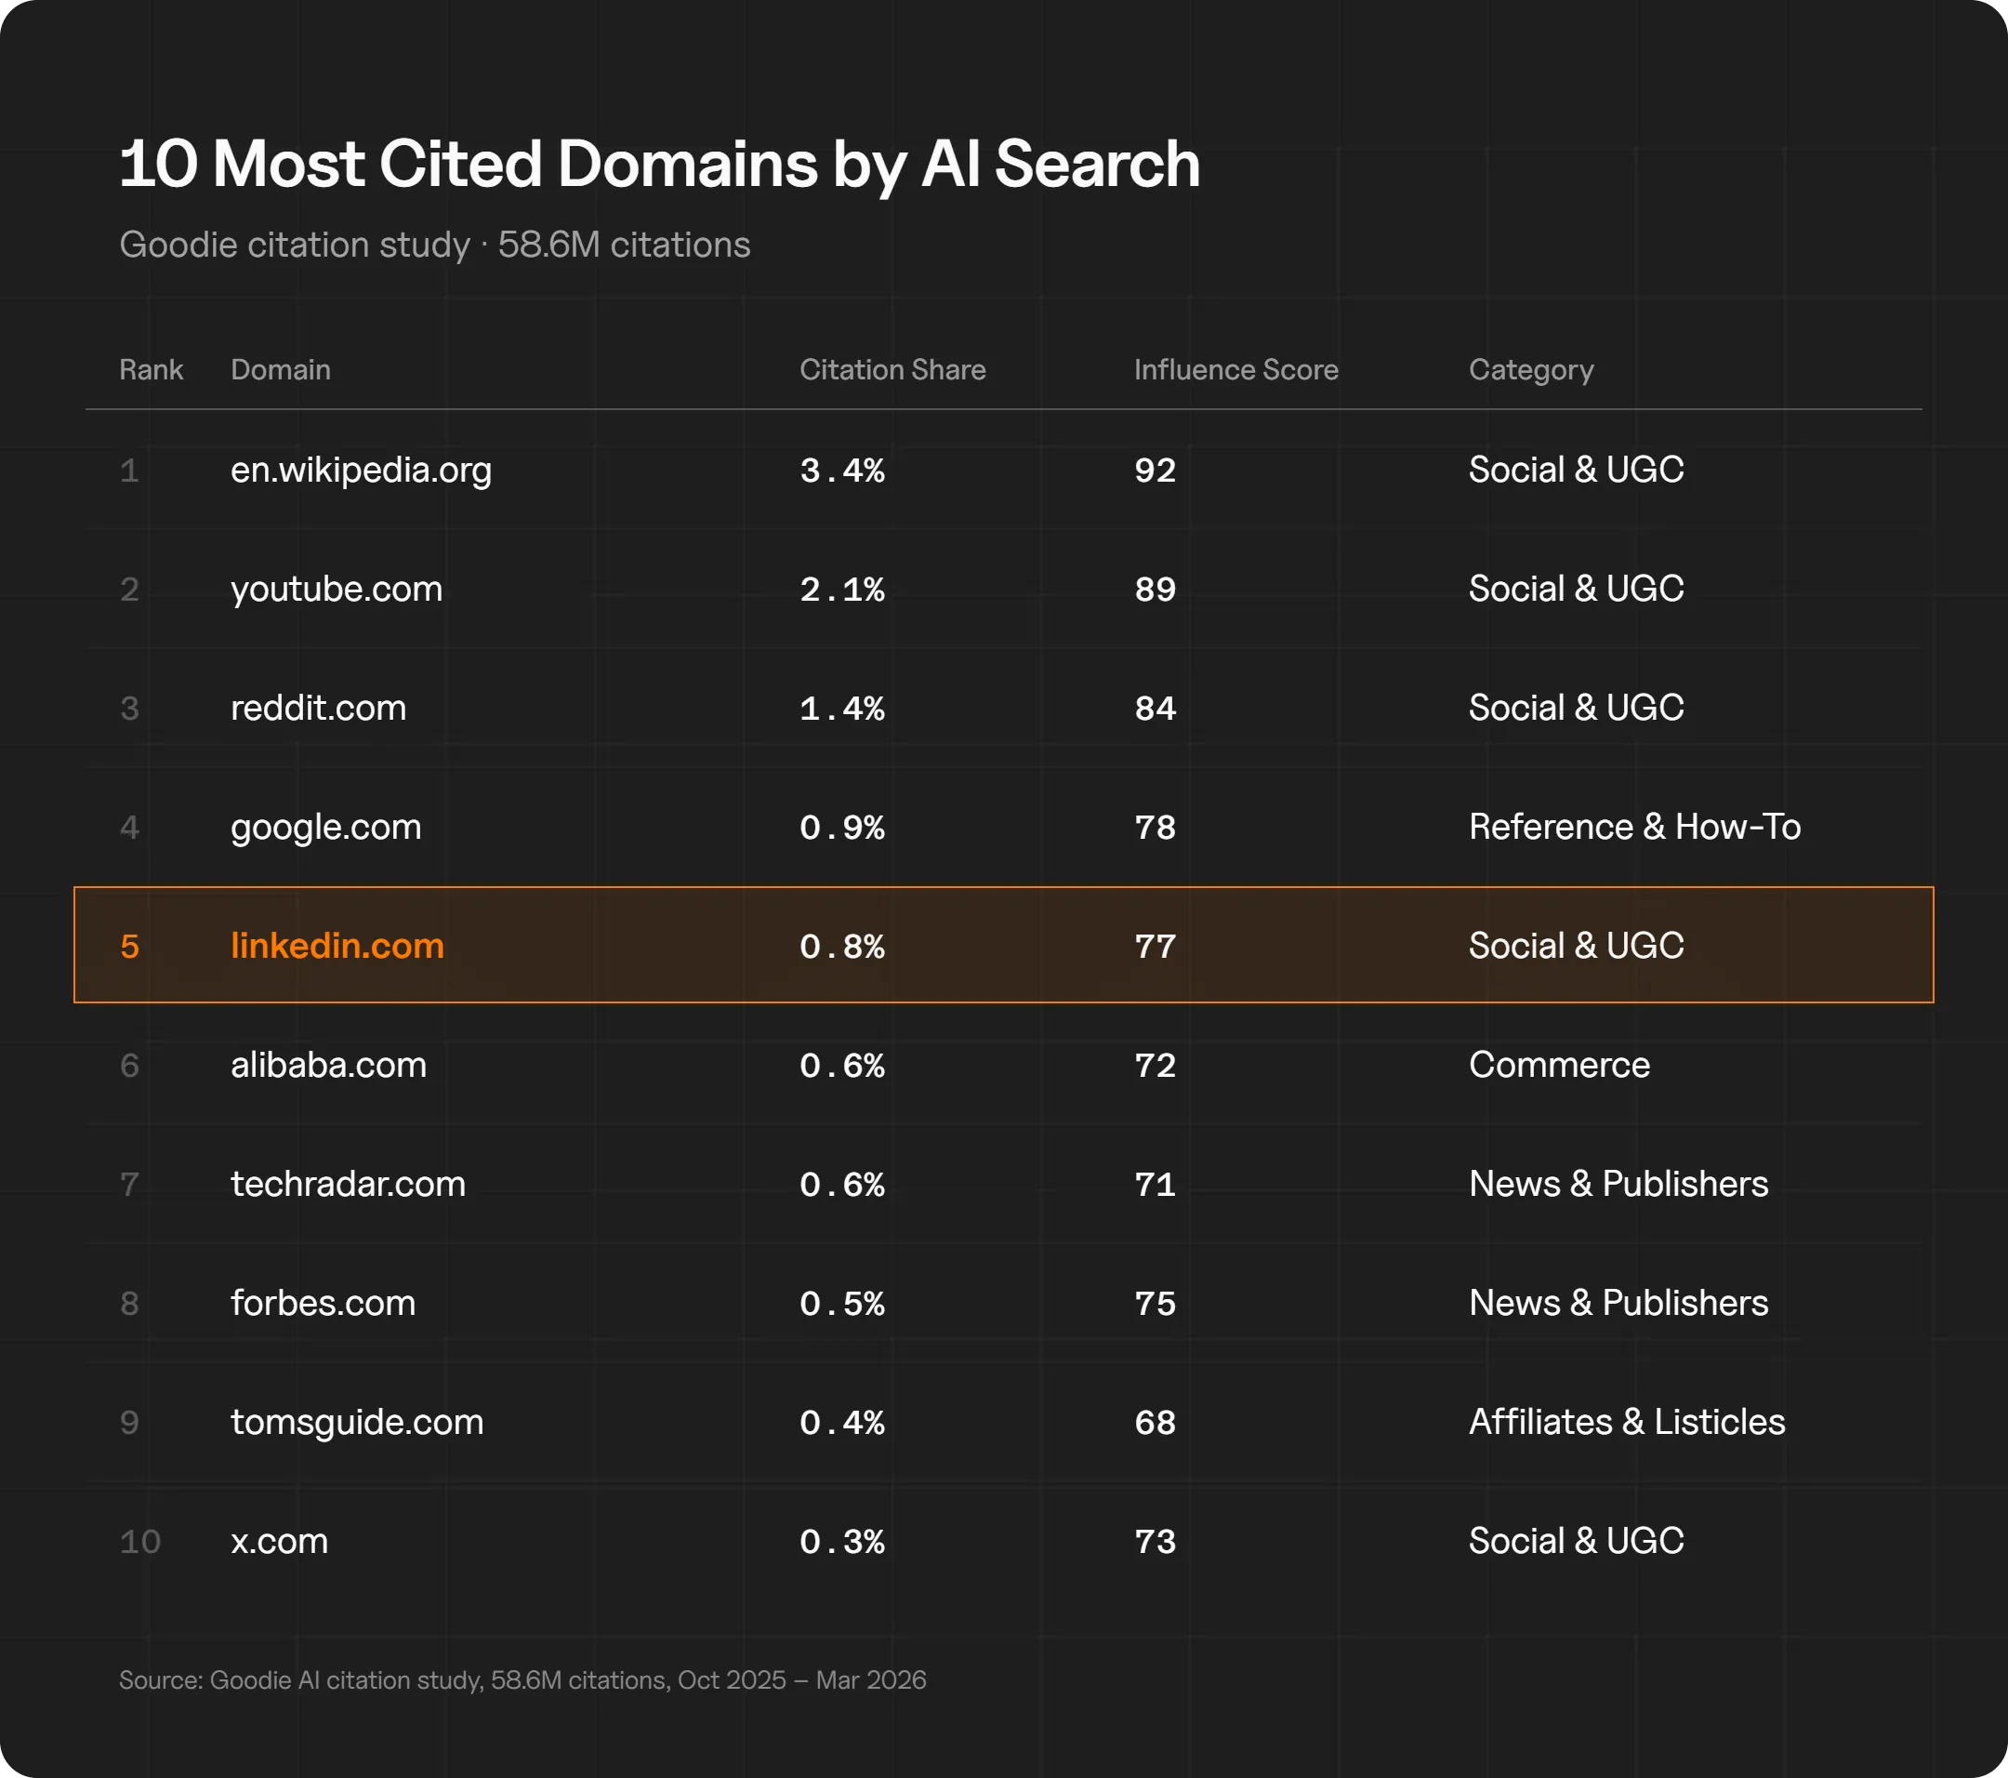Screen dimensions: 2008x1778
Task: Select the en.wikipedia.org domain cell
Action: [x=361, y=471]
